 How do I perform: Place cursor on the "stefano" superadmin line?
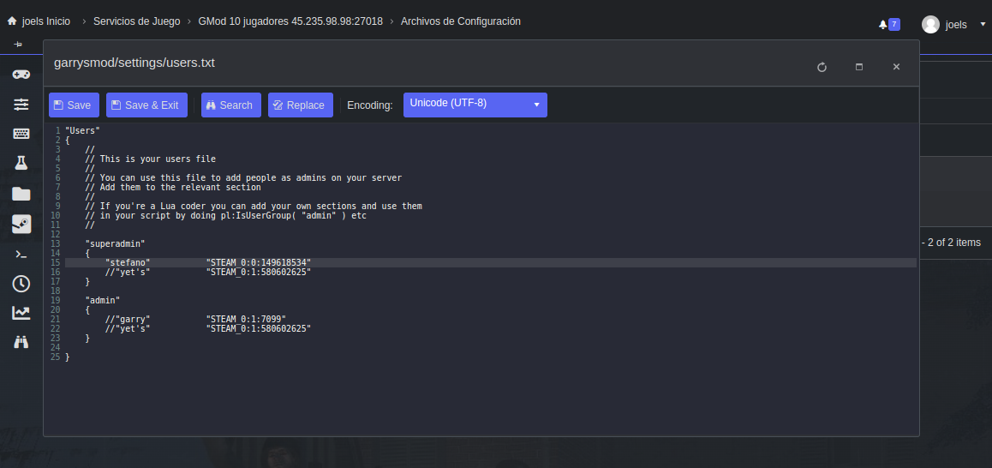click(257, 262)
